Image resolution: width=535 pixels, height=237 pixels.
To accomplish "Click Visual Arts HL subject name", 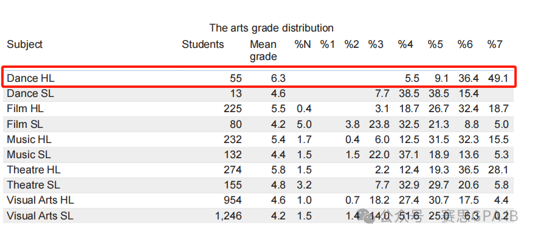I will point(40,200).
